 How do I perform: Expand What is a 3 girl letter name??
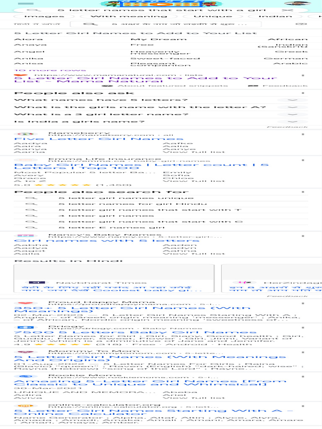[161, 114]
